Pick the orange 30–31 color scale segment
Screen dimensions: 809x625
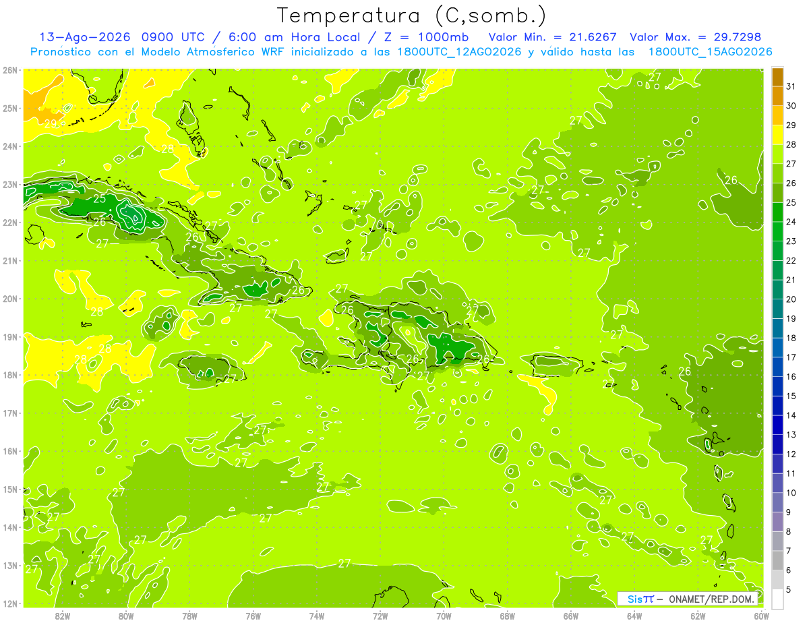pos(777,96)
